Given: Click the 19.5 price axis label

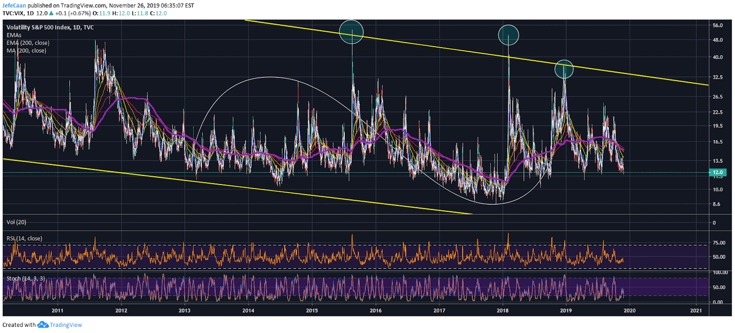Looking at the screenshot, I should [x=717, y=126].
